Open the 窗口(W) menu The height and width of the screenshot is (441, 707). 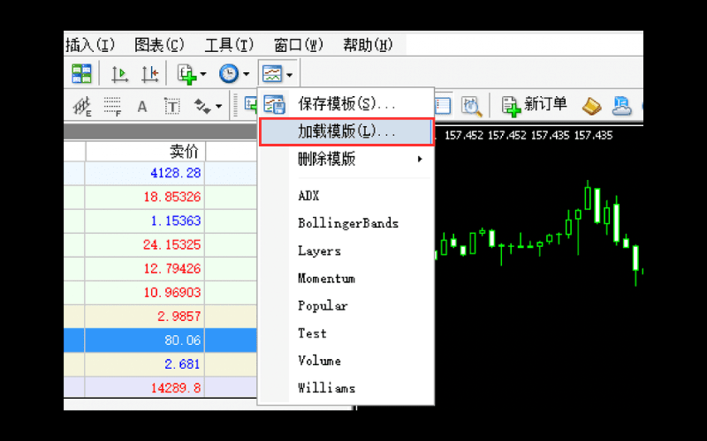(299, 45)
